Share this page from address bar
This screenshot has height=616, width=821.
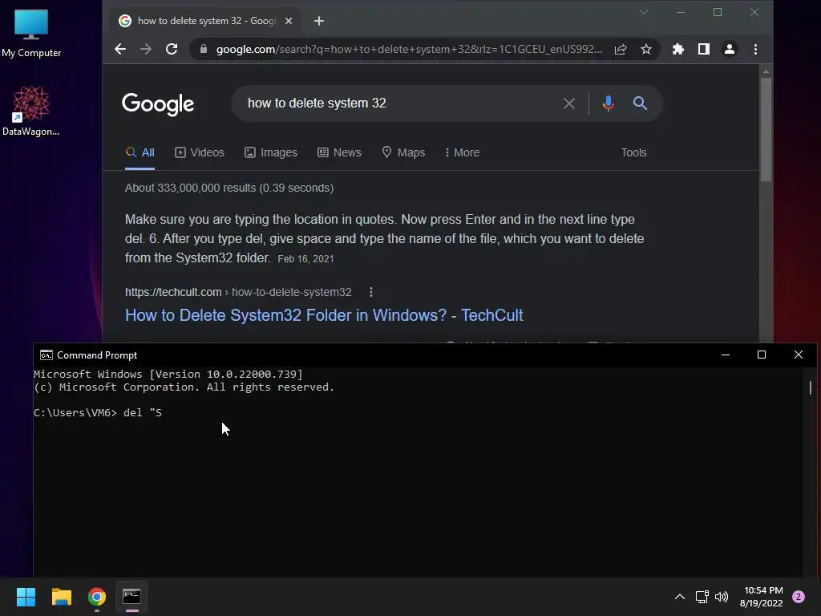click(x=621, y=49)
